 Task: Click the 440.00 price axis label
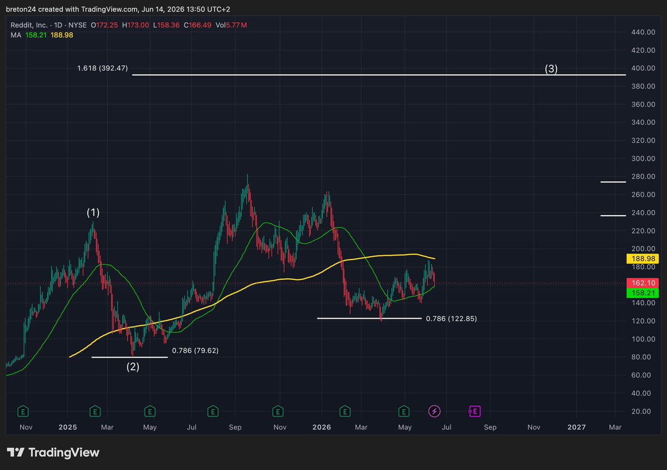pyautogui.click(x=643, y=32)
